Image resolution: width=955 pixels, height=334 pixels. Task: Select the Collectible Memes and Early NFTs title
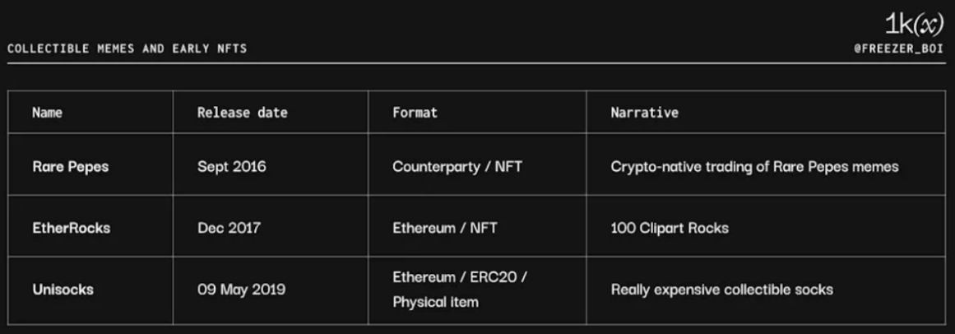click(127, 49)
